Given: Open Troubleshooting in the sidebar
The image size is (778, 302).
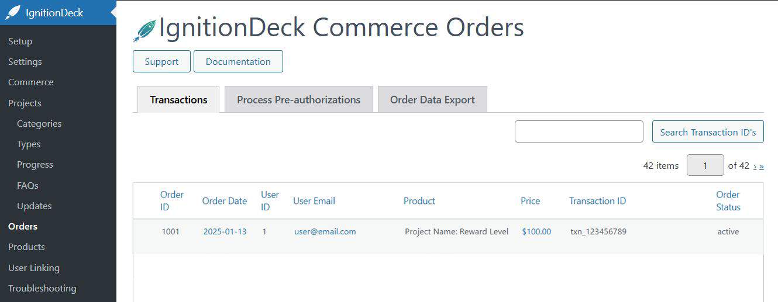Looking at the screenshot, I should point(42,289).
